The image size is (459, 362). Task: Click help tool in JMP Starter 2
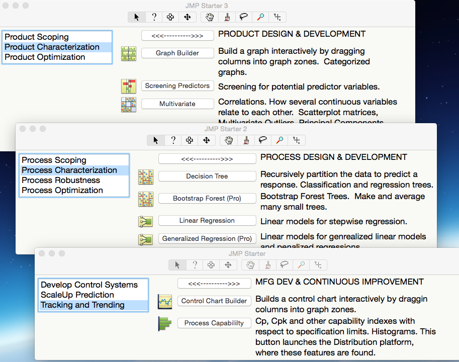[173, 140]
